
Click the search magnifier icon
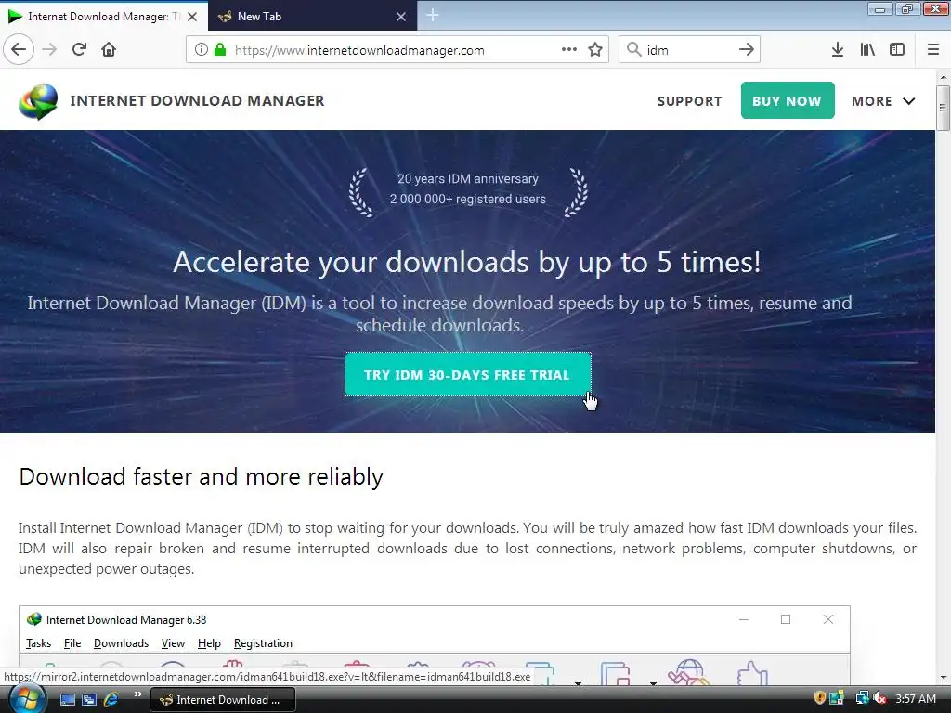[633, 50]
